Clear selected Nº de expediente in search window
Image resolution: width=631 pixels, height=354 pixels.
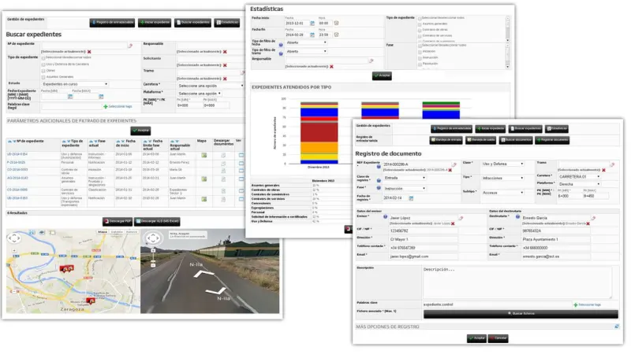coord(89,52)
